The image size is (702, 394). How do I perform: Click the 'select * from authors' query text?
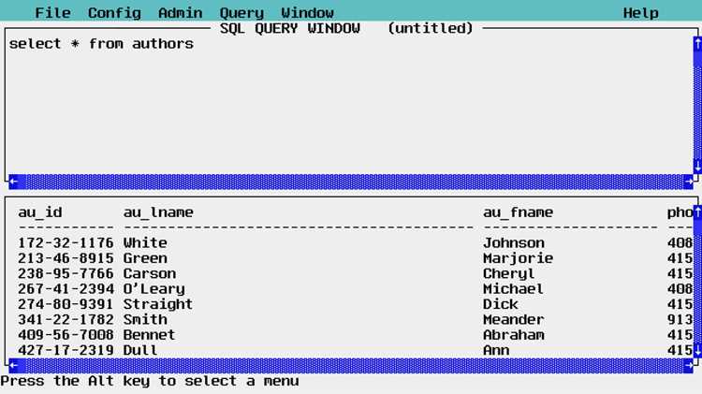point(101,44)
